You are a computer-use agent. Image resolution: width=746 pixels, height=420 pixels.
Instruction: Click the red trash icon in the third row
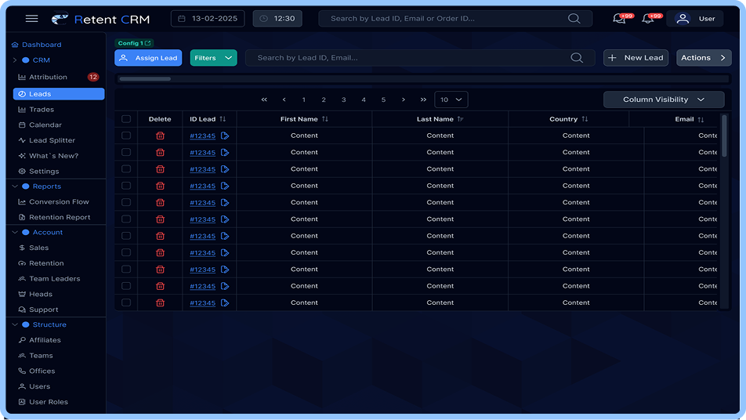[x=161, y=168]
